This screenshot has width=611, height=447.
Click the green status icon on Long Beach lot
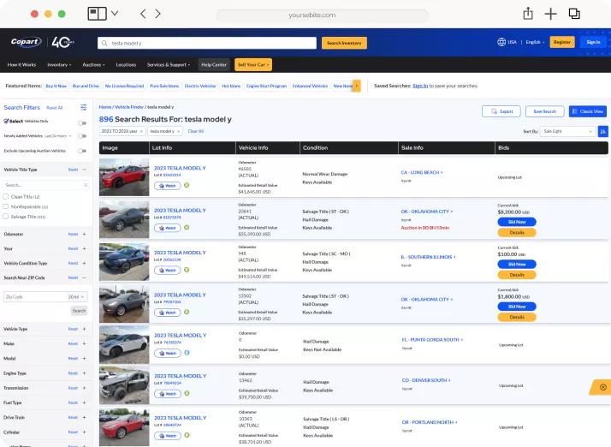click(187, 185)
